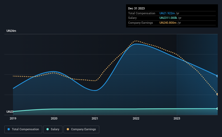
Task: Click the UK£0 y-axis label
Action: point(10,112)
